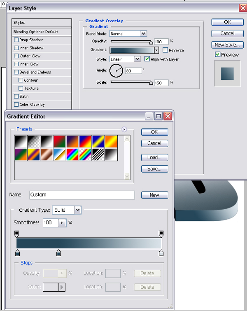The height and width of the screenshot is (311, 247).
Task: Click the angle dial in Gradient Overlay
Action: point(116,70)
